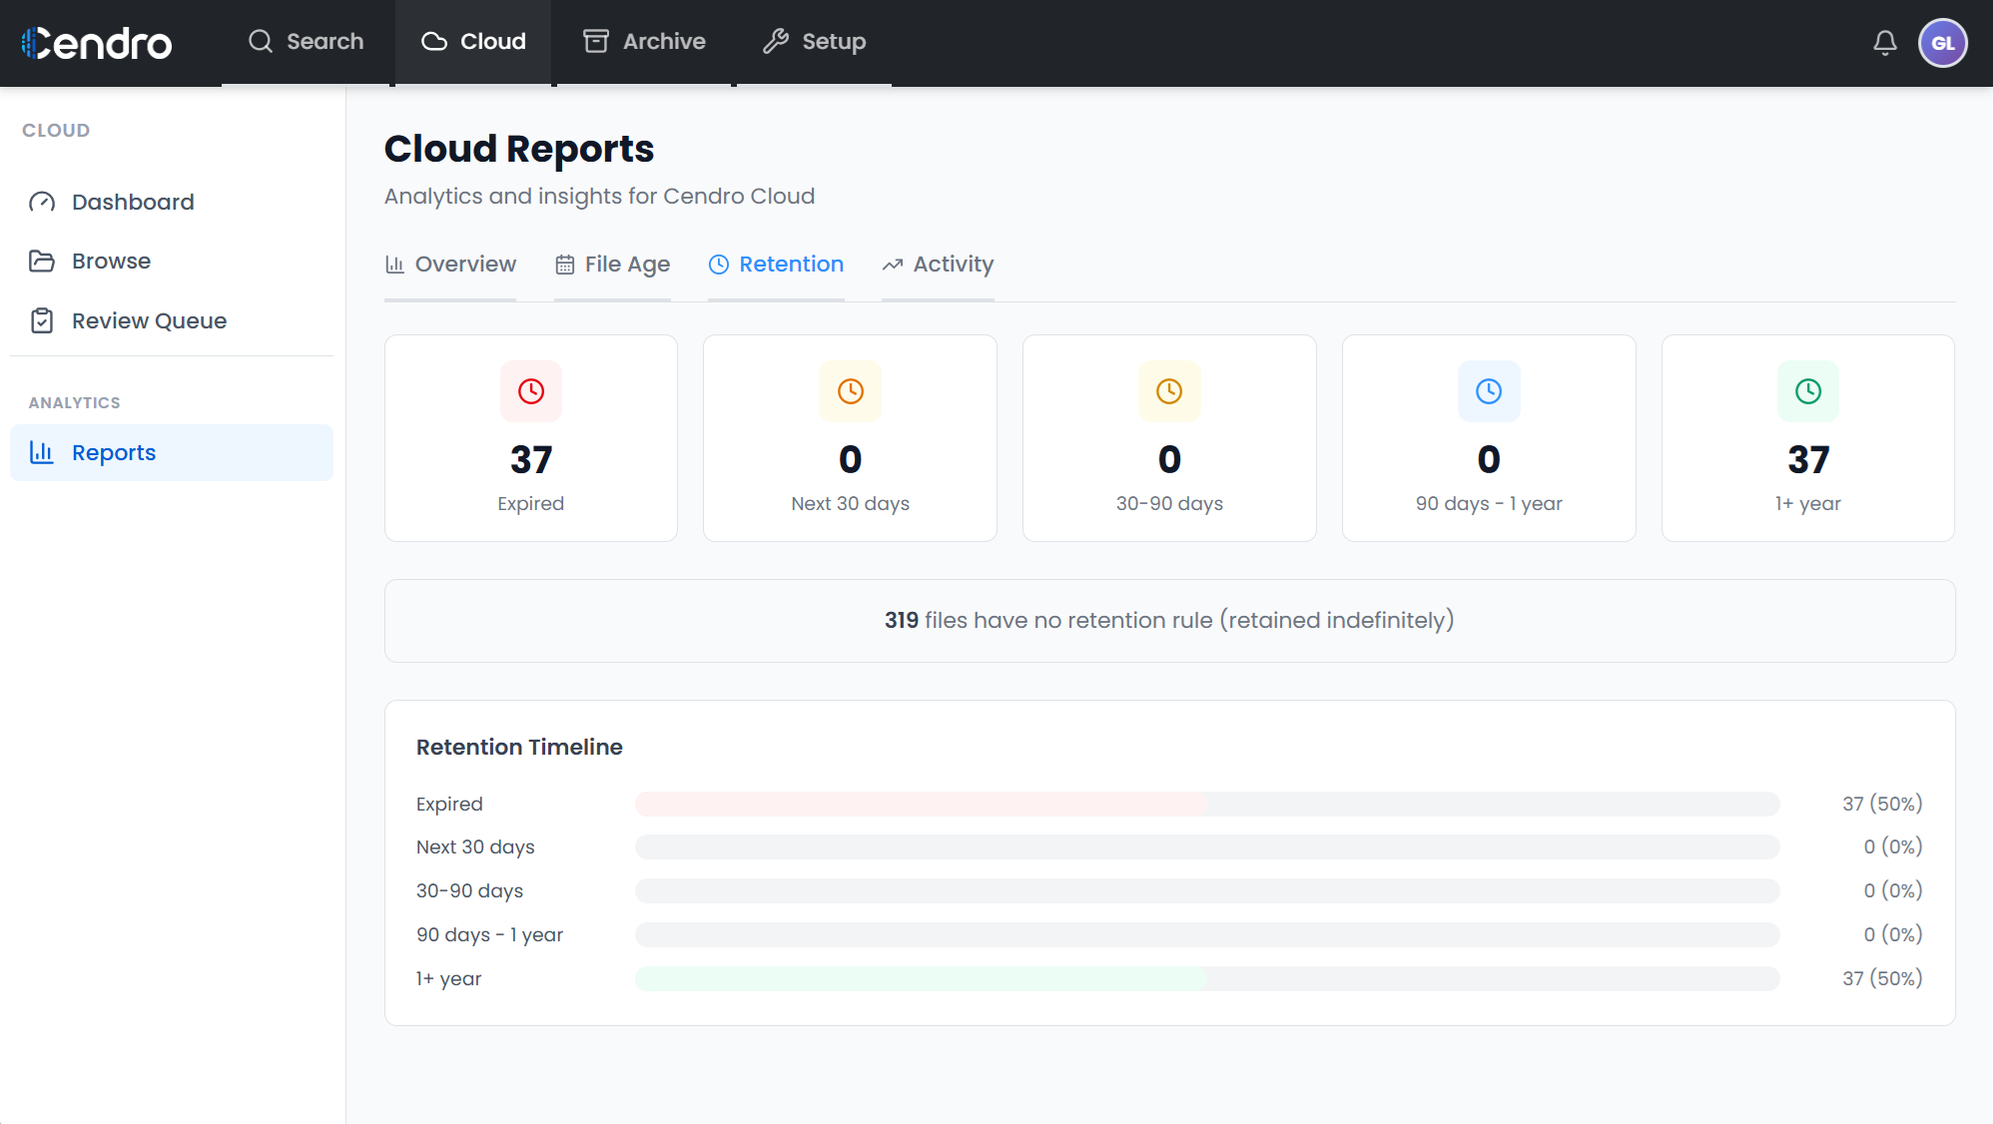The width and height of the screenshot is (1993, 1124).
Task: Click the 37 (50%) value on Expired row
Action: tap(1882, 804)
